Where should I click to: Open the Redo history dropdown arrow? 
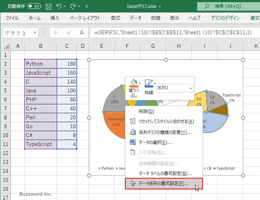pyautogui.click(x=79, y=6)
